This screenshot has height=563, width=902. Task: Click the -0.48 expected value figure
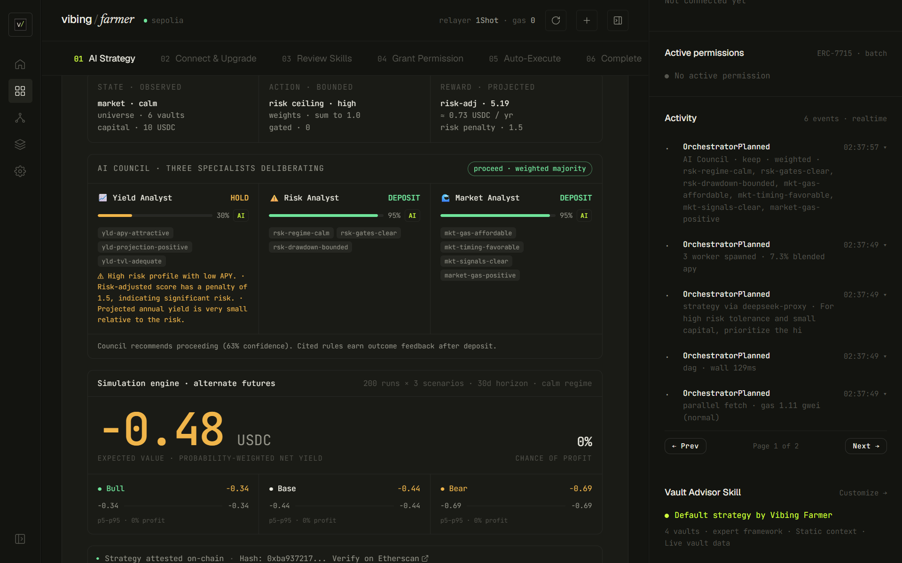pyautogui.click(x=162, y=429)
